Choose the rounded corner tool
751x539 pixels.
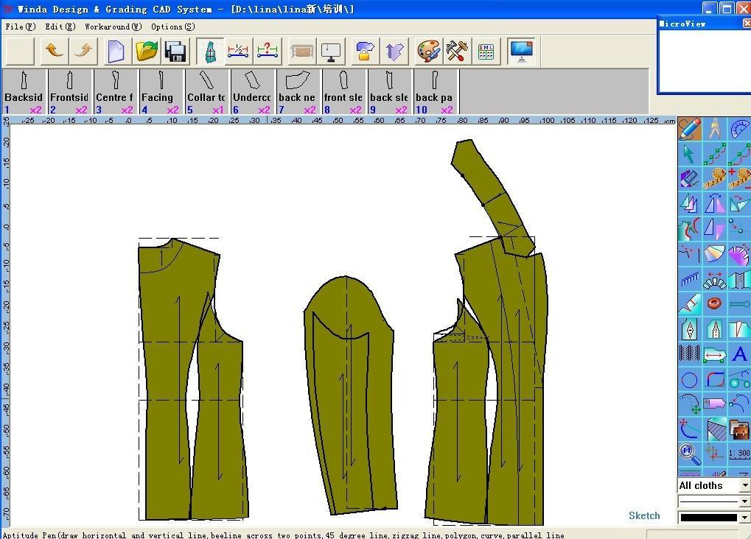tap(715, 380)
